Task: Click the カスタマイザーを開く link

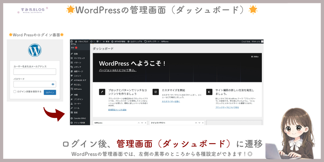Action: tap(171, 101)
